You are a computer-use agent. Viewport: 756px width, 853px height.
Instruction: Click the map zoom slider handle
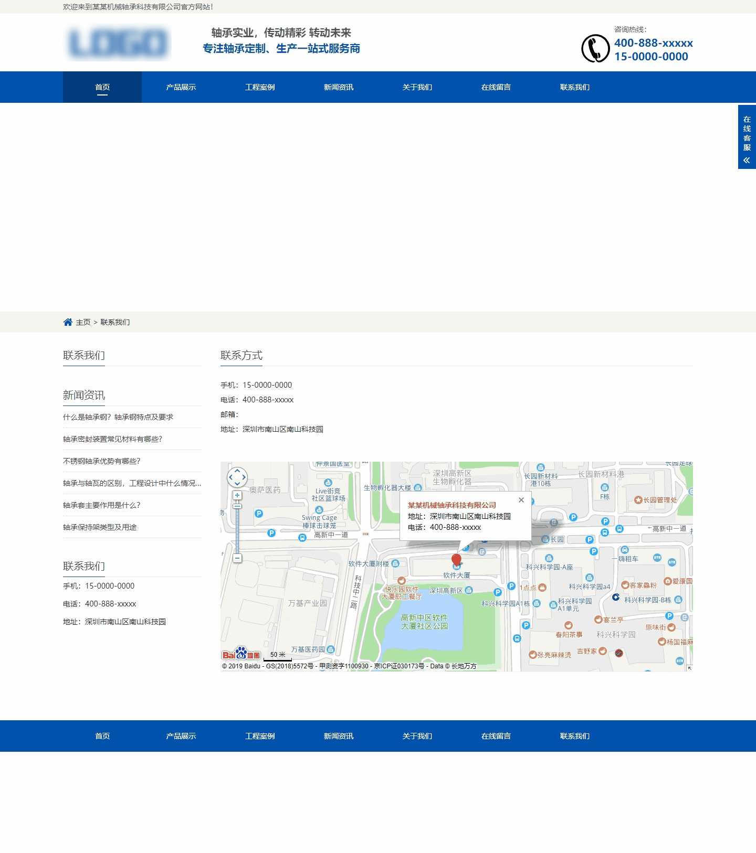coord(237,506)
